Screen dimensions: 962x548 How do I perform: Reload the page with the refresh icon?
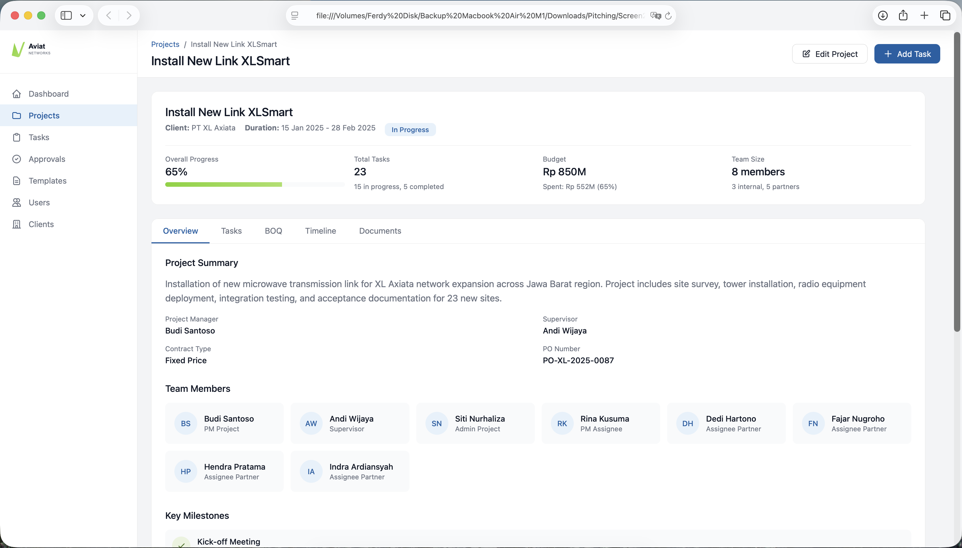(x=668, y=16)
